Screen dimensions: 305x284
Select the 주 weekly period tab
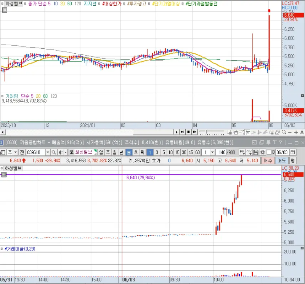tap(108, 152)
